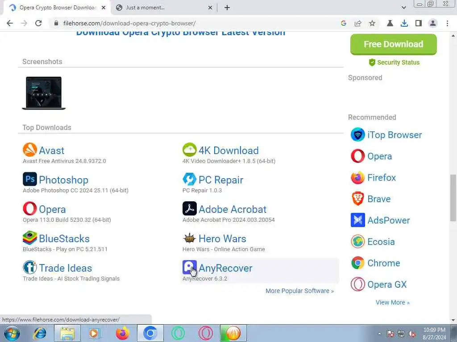This screenshot has height=342, width=457.
Task: Open the browser downloads icon
Action: tap(404, 23)
